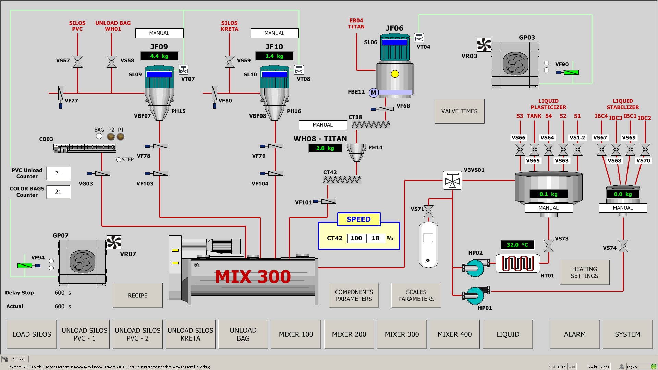
Task: Click the VR07 fan icon
Action: (x=114, y=242)
